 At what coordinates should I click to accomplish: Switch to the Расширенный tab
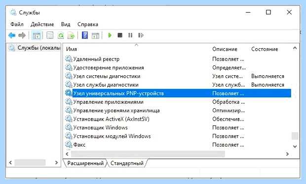click(x=85, y=163)
